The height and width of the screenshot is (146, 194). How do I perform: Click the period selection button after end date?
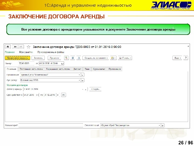64,95
